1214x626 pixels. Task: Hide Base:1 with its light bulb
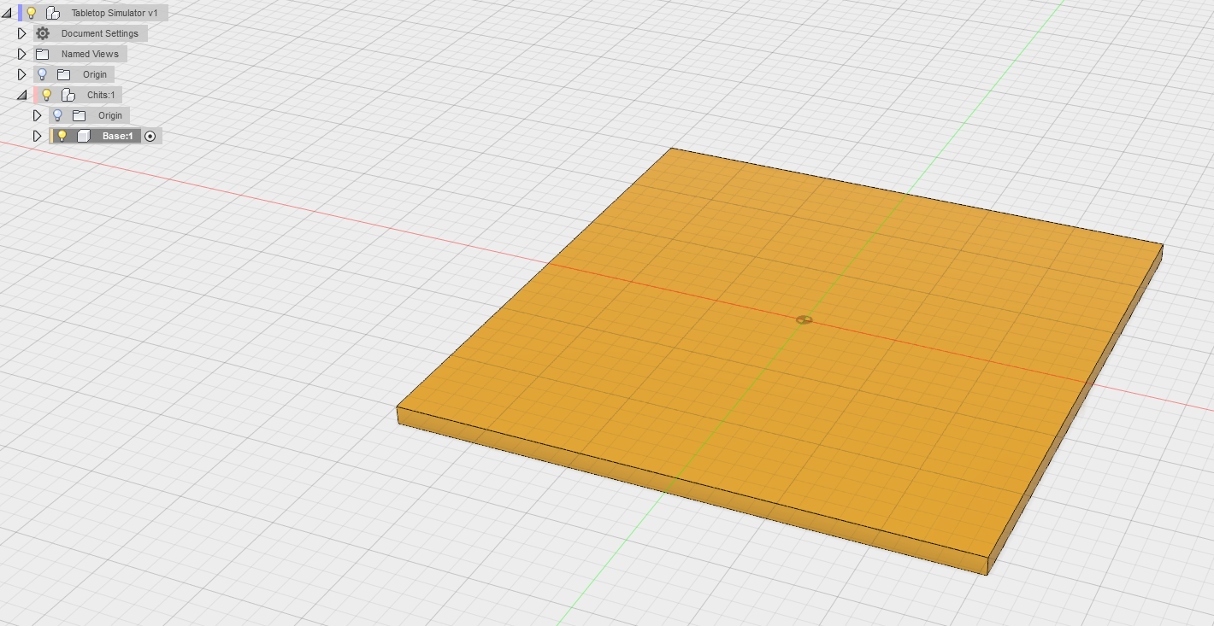pos(62,136)
